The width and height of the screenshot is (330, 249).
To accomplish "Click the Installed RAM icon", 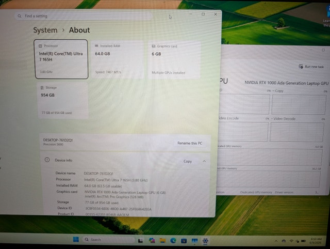I will pyautogui.click(x=96, y=46).
